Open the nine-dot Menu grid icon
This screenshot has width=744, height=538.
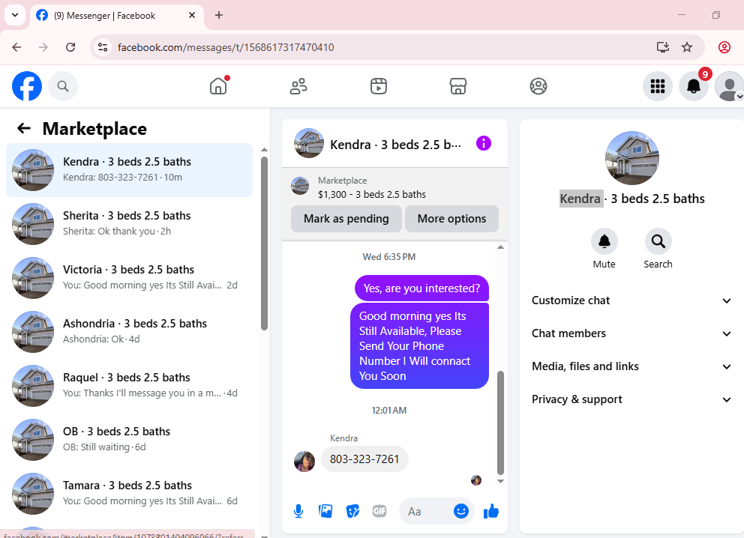coord(657,86)
